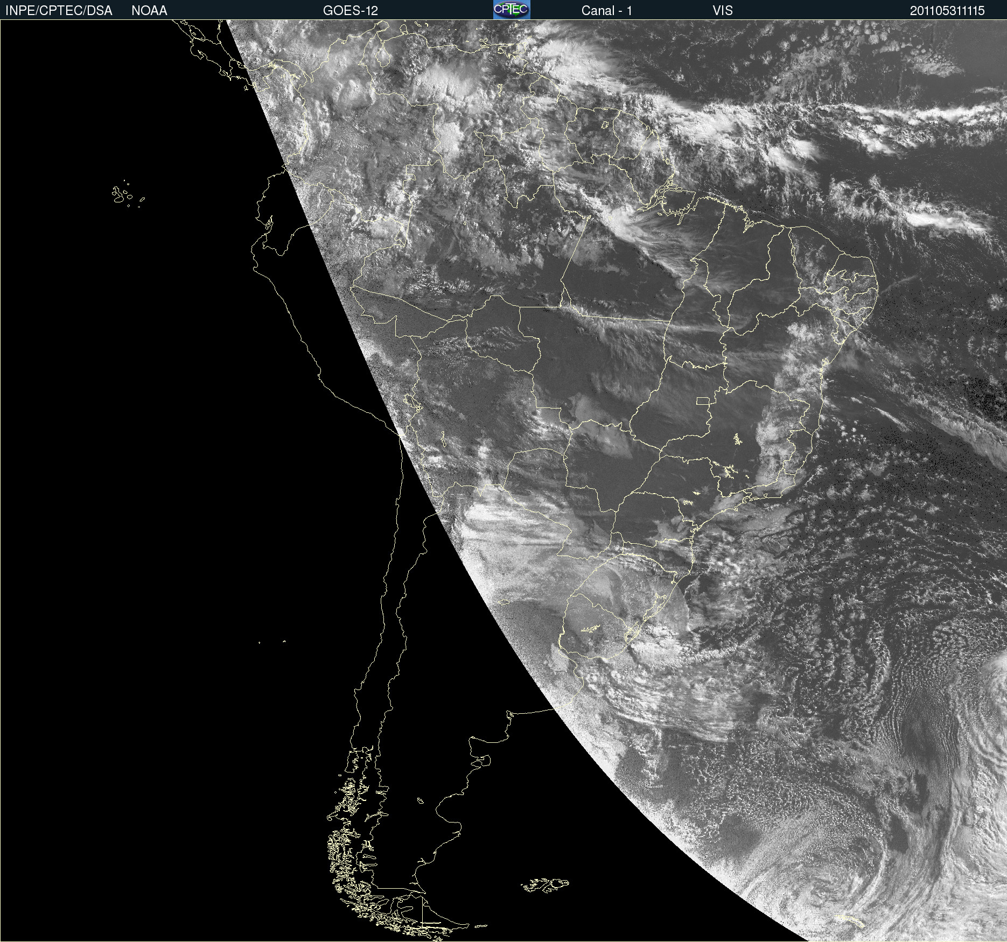Click the Canal - 1 channel label
This screenshot has width=1007, height=942.
[606, 11]
